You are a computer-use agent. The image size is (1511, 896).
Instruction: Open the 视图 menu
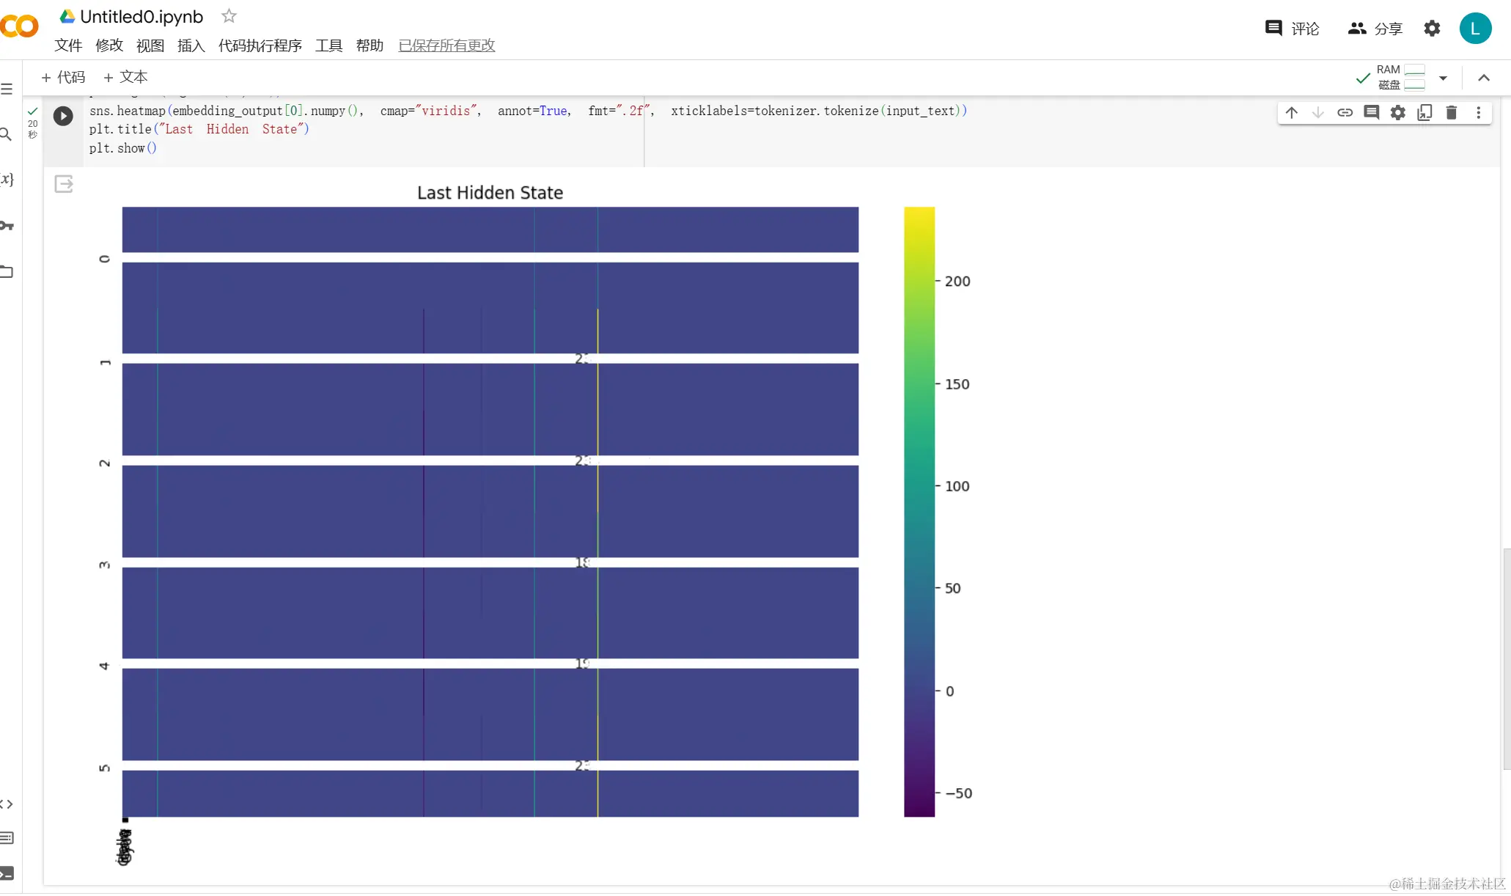[150, 45]
